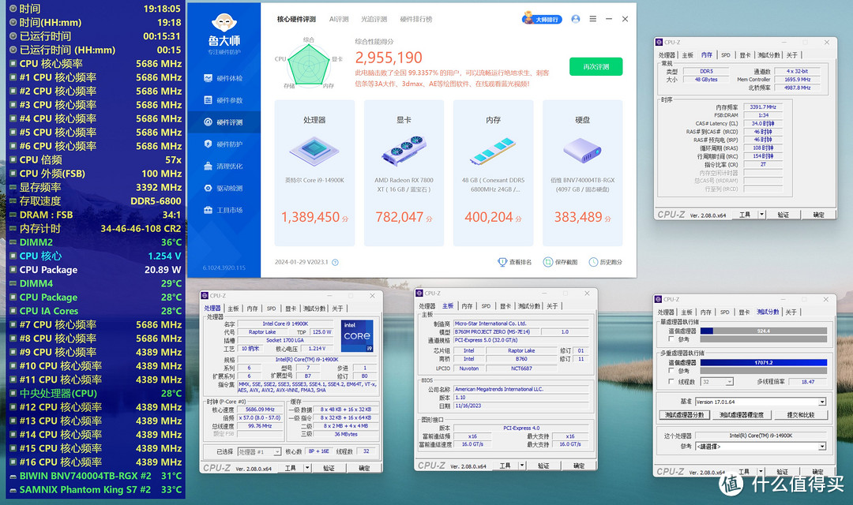Click SAMNIX Phantom King S7 #2 row

pyautogui.click(x=96, y=489)
